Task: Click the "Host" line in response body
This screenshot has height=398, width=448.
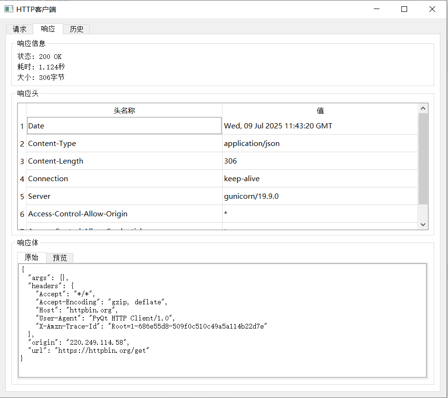Action: pyautogui.click(x=77, y=310)
